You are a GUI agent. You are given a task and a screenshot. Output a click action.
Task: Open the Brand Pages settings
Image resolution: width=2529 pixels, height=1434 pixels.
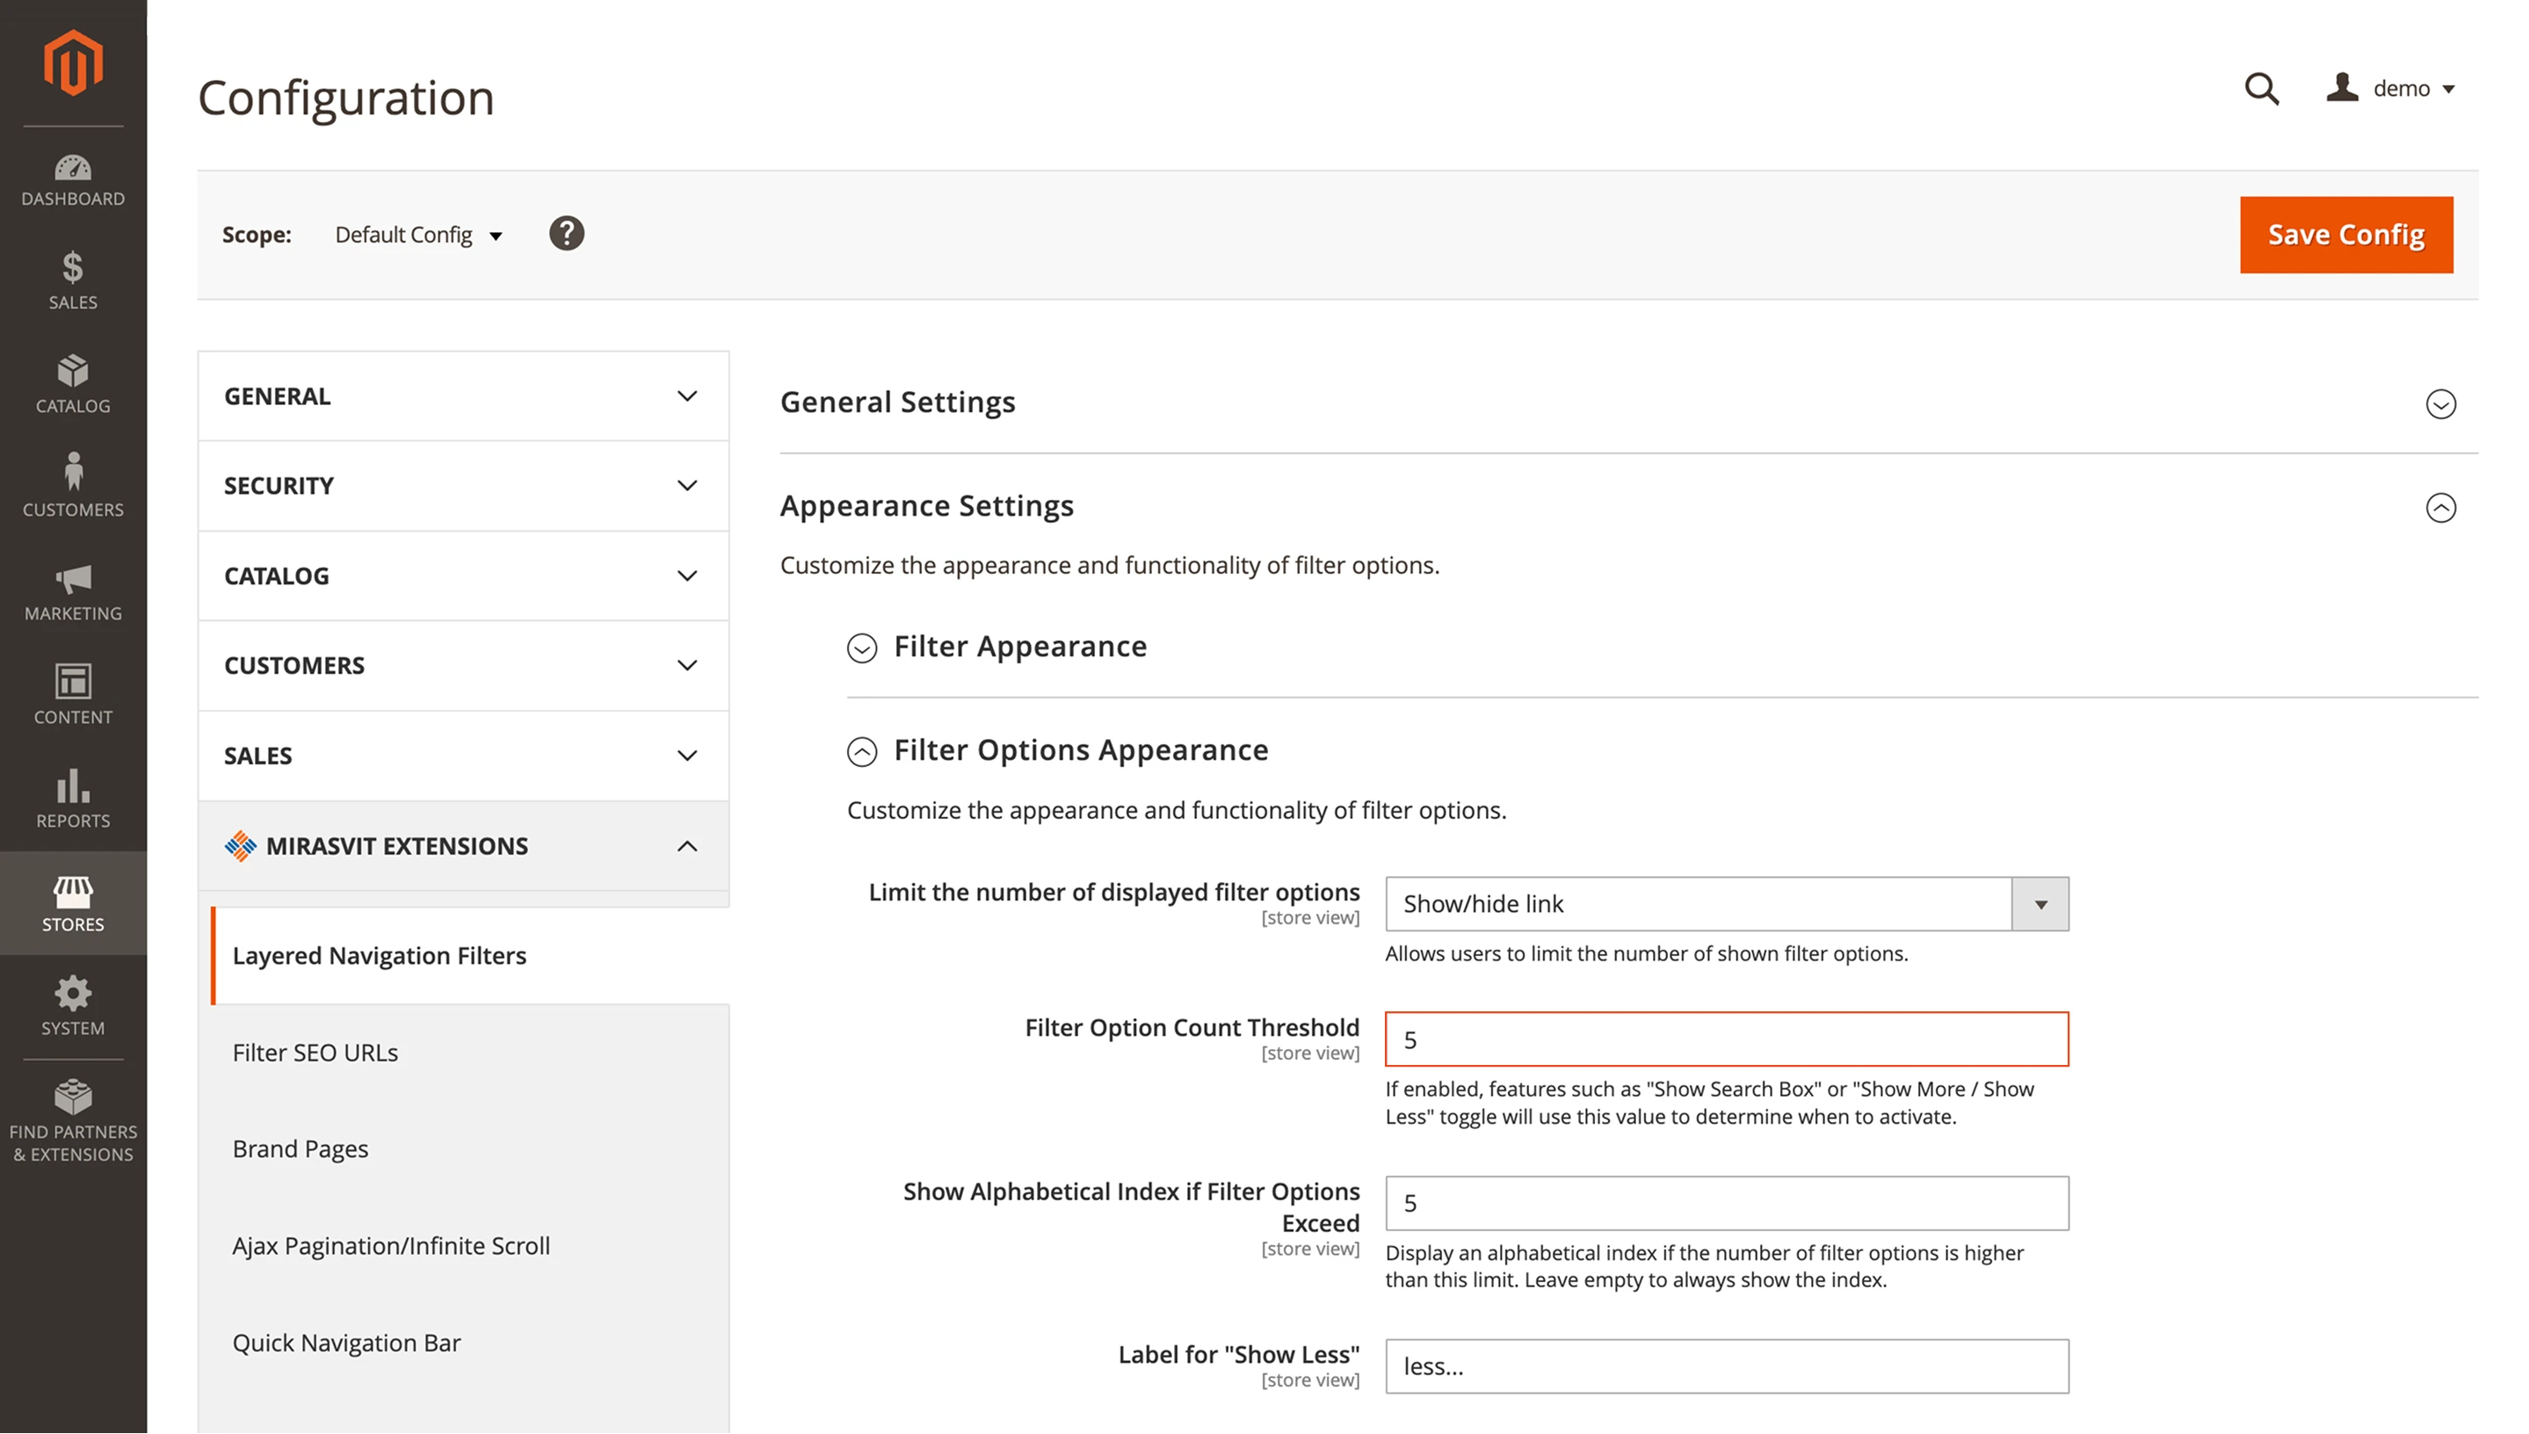301,1148
